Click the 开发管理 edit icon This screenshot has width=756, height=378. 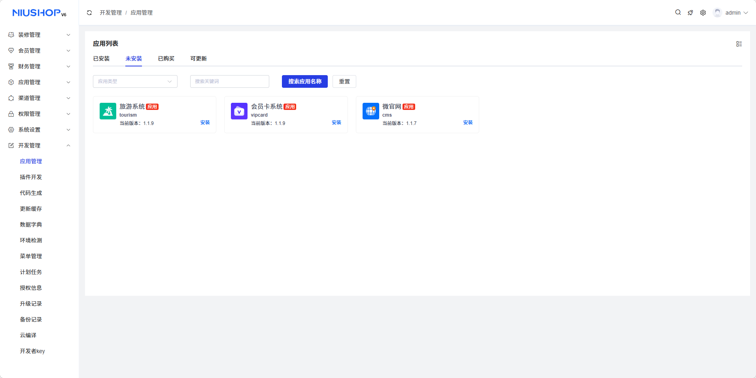[x=11, y=146]
